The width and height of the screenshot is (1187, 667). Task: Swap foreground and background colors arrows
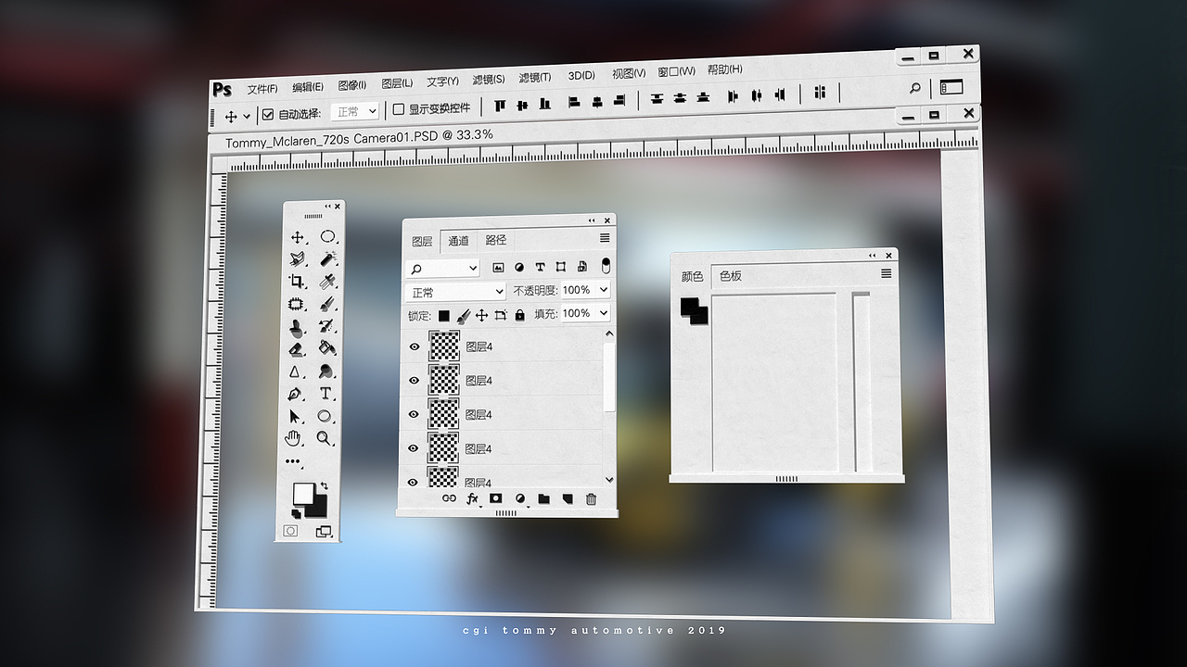(325, 485)
